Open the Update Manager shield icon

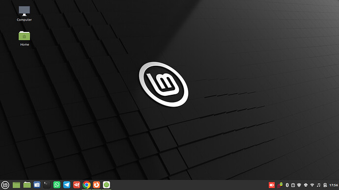pyautogui.click(x=299, y=185)
